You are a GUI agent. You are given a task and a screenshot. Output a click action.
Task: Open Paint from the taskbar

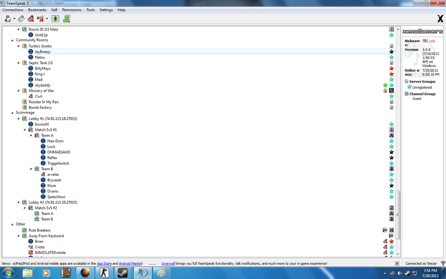tap(161, 273)
